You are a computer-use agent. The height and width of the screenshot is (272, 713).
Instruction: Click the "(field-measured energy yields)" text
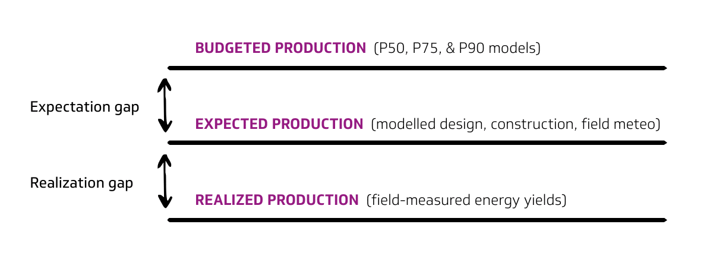(466, 200)
